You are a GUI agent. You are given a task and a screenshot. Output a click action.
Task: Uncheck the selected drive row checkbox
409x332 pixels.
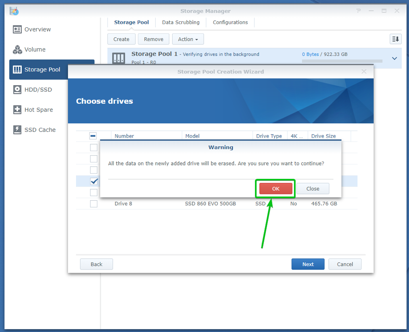pyautogui.click(x=94, y=181)
